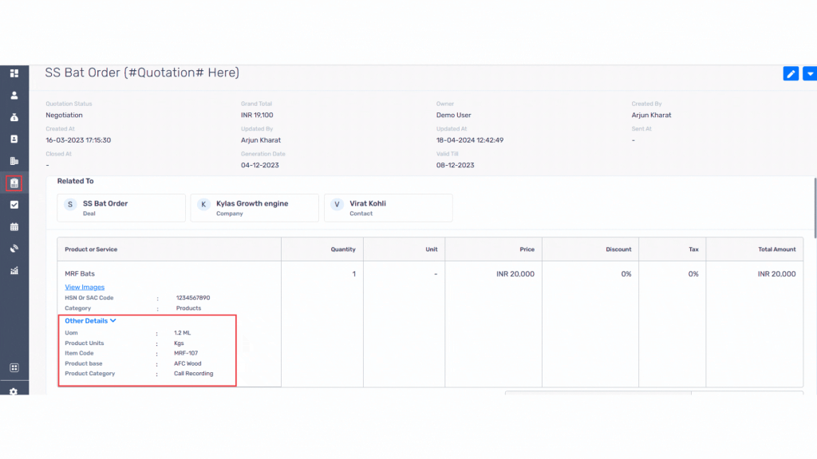Viewport: 817px width, 459px height.
Task: Open the SS Bat Order deal card
Action: (120, 207)
